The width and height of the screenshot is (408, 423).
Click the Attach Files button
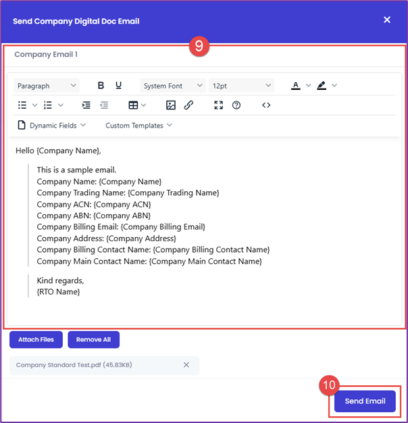point(36,339)
